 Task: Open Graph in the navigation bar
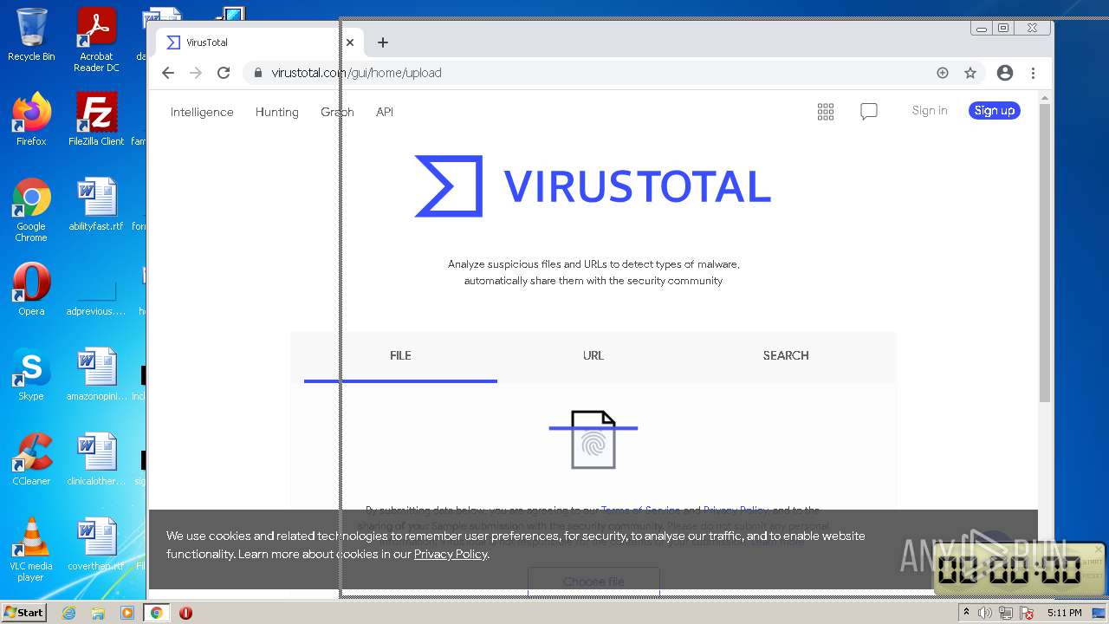pos(337,112)
